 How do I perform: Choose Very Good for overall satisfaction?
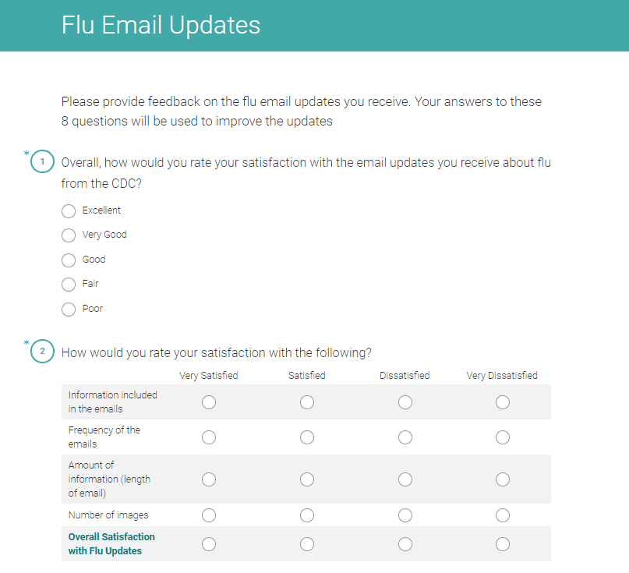[x=69, y=235]
